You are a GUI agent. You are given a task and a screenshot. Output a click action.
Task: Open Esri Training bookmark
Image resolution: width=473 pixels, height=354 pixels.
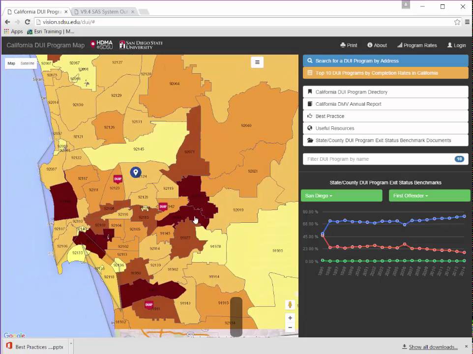tap(51, 31)
